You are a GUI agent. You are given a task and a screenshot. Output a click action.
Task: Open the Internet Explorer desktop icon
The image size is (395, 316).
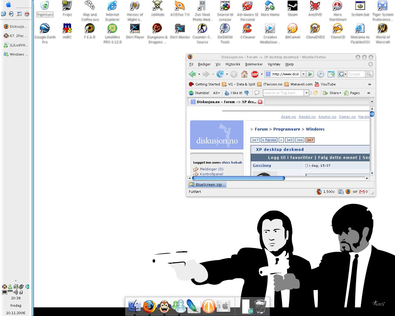(112, 11)
